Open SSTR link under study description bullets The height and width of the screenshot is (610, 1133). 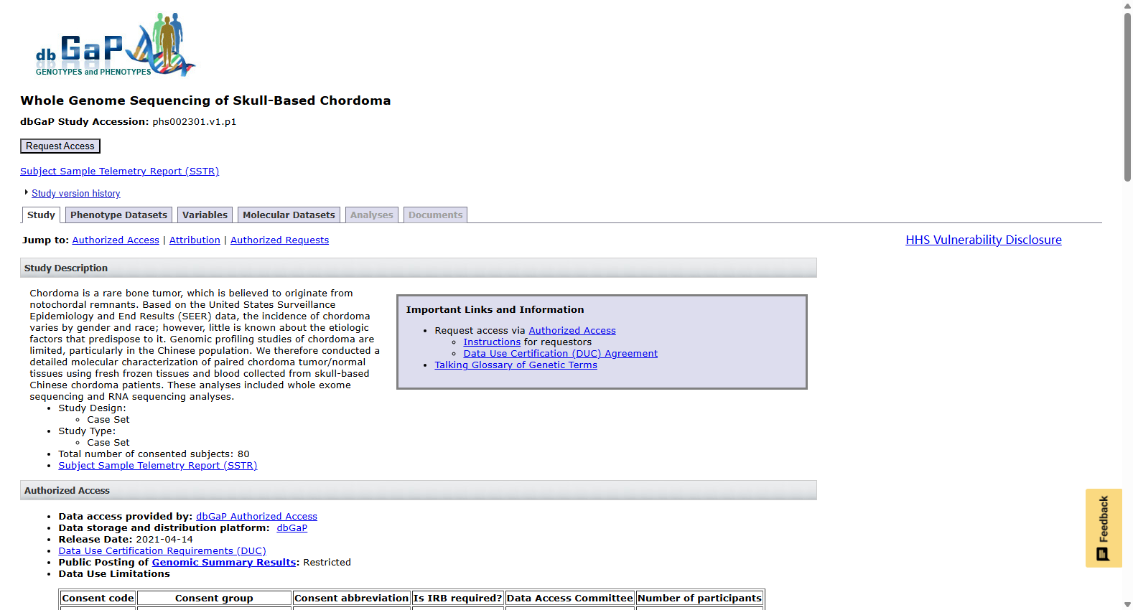tap(157, 466)
